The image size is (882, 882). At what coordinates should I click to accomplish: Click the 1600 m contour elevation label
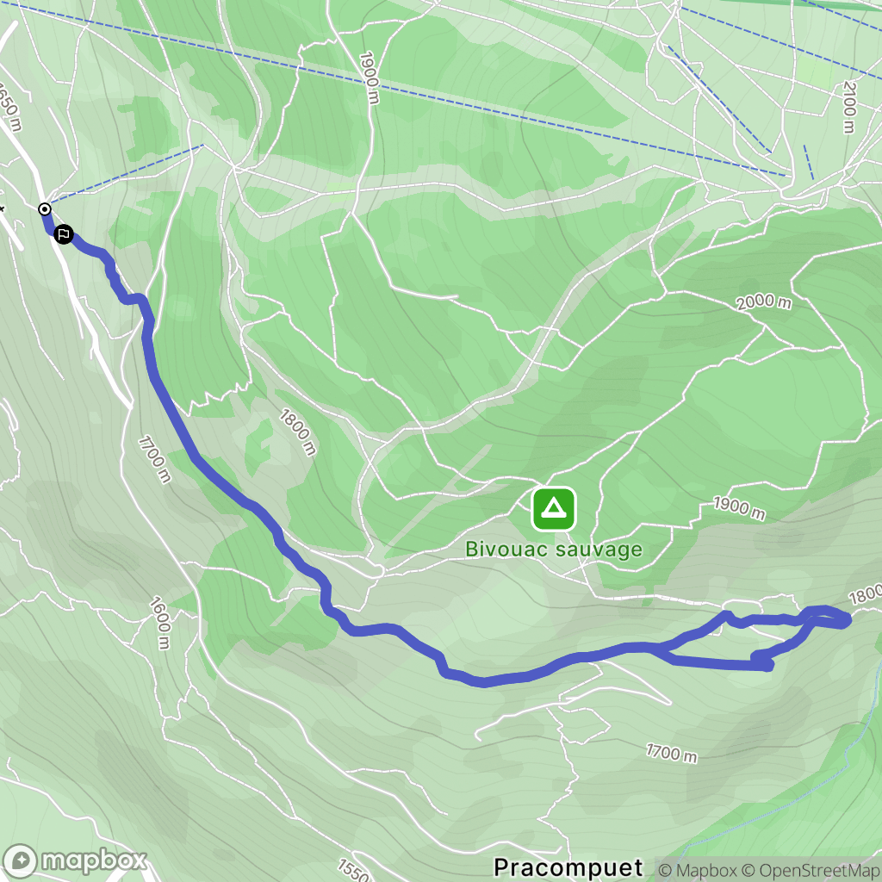coord(160,623)
